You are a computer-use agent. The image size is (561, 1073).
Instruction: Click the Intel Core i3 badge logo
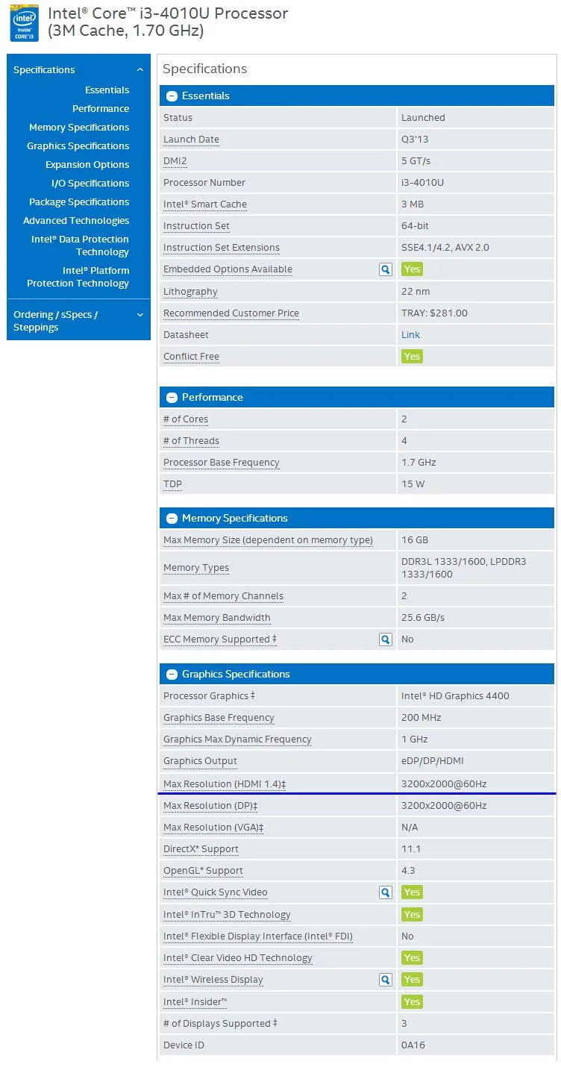click(25, 23)
